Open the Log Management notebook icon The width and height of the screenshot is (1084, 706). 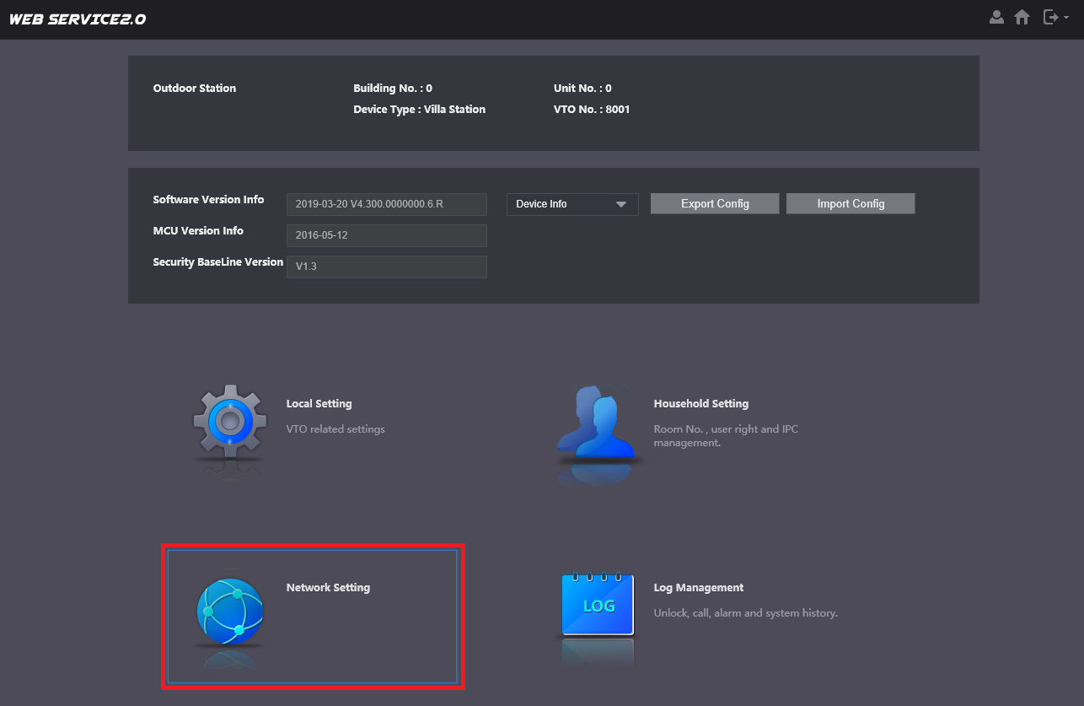[x=598, y=604]
